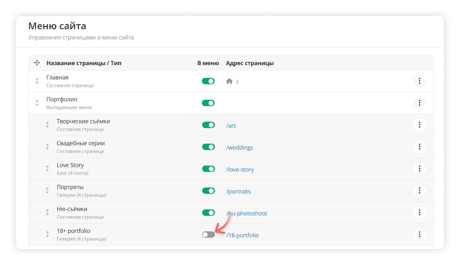Open the /weddings page link
Image resolution: width=460 pixels, height=265 pixels.
(239, 147)
